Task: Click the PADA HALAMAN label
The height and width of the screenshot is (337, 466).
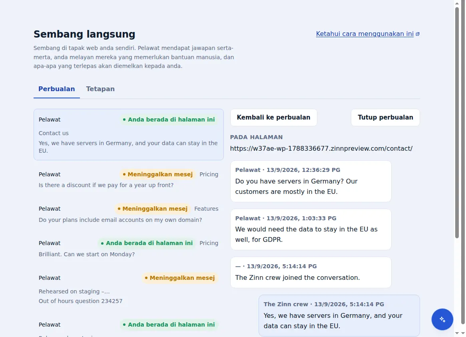Action: pos(256,137)
